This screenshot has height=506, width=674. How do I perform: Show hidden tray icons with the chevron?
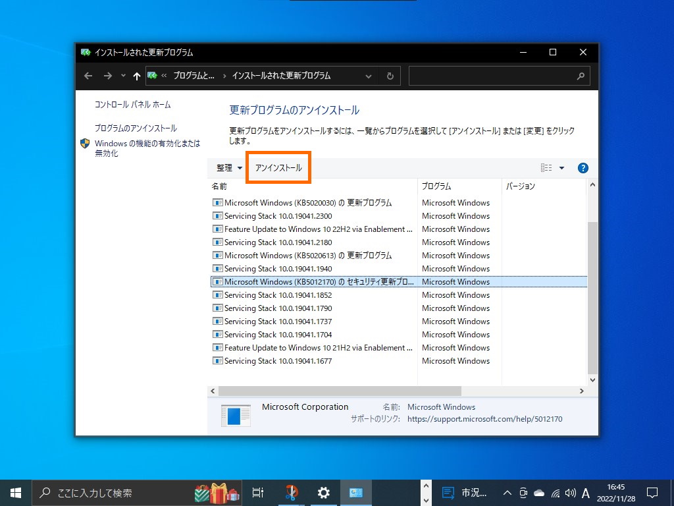point(507,493)
